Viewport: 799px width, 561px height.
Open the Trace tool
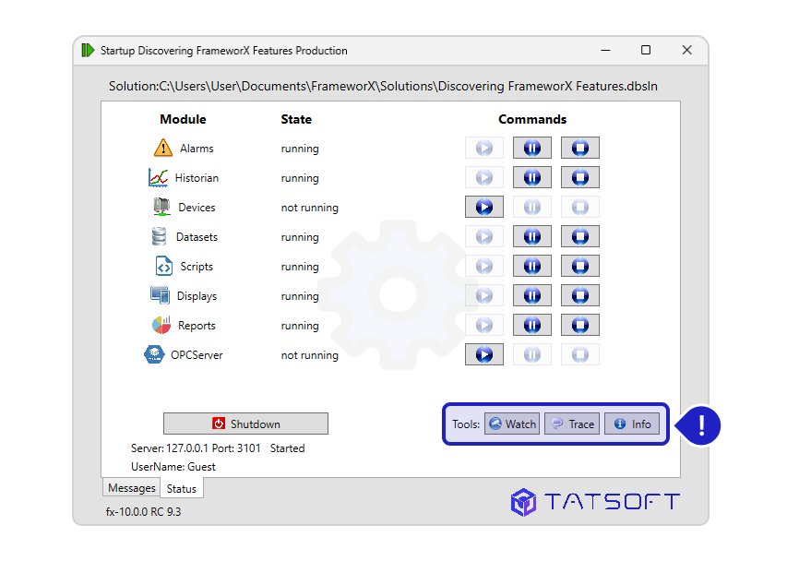click(572, 424)
